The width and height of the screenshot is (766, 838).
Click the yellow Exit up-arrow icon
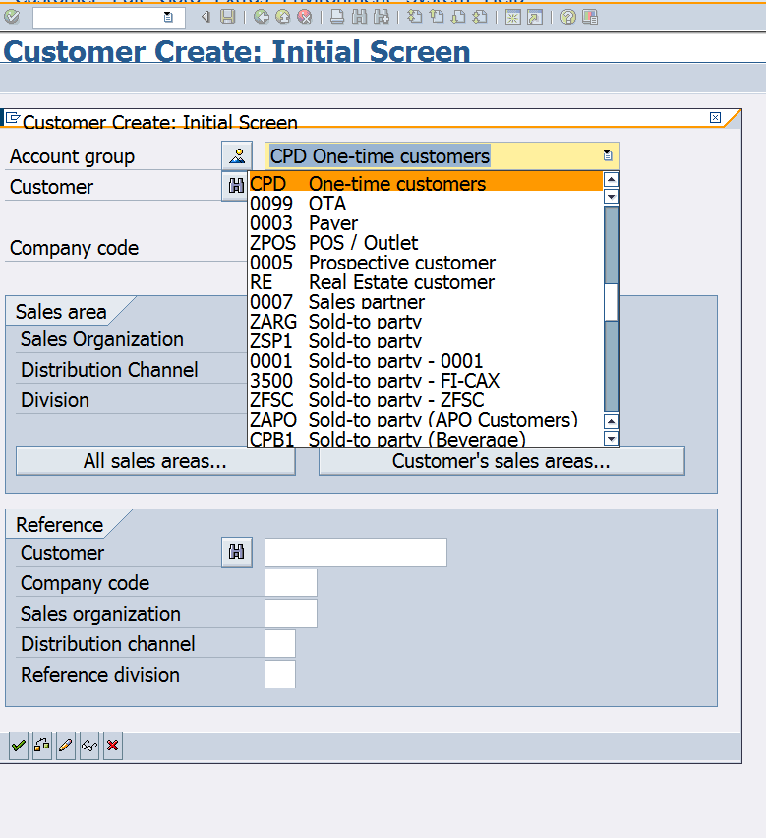[283, 17]
